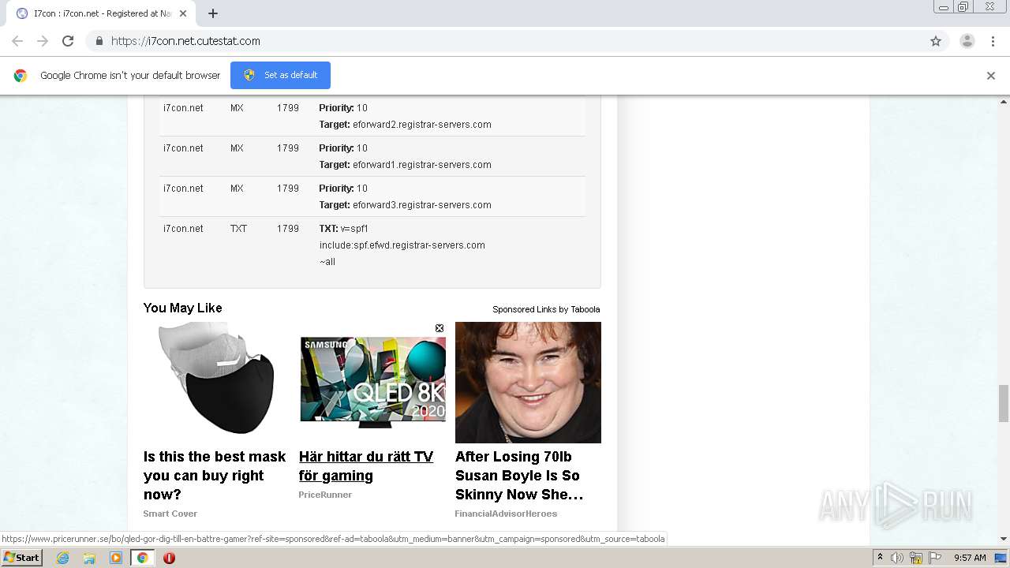Click the PriceRunner sponsor name
This screenshot has height=568, width=1010.
pos(325,495)
